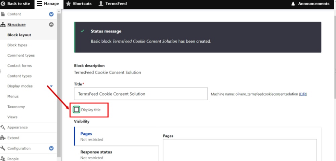Open Contact forms in sidebar
Viewport: 336px width, 161px height.
[x=19, y=66]
